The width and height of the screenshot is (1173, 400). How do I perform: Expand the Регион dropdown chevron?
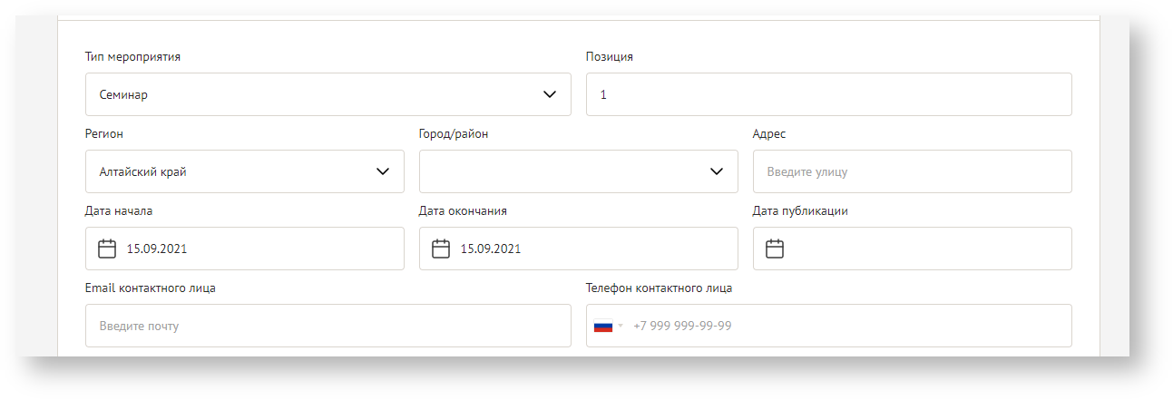point(382,171)
